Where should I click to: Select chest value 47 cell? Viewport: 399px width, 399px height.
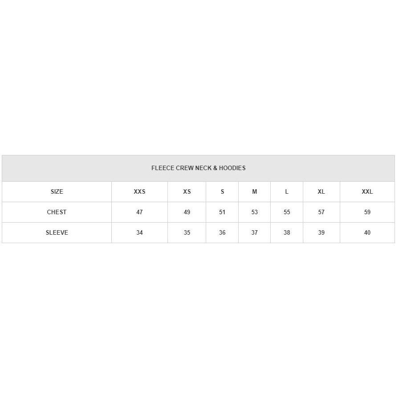139,212
